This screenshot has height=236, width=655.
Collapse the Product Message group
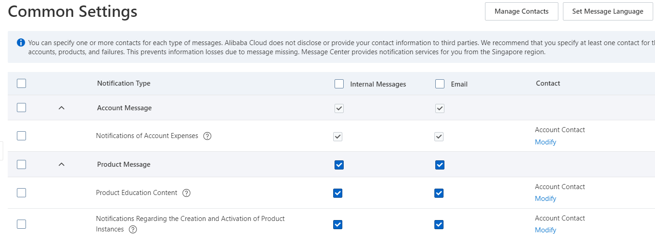pos(62,164)
